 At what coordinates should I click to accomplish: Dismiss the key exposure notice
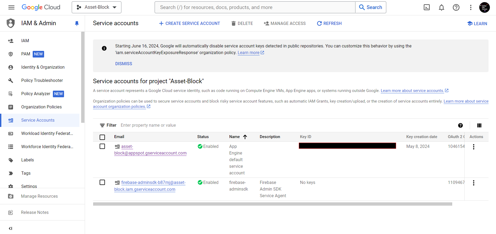point(124,64)
